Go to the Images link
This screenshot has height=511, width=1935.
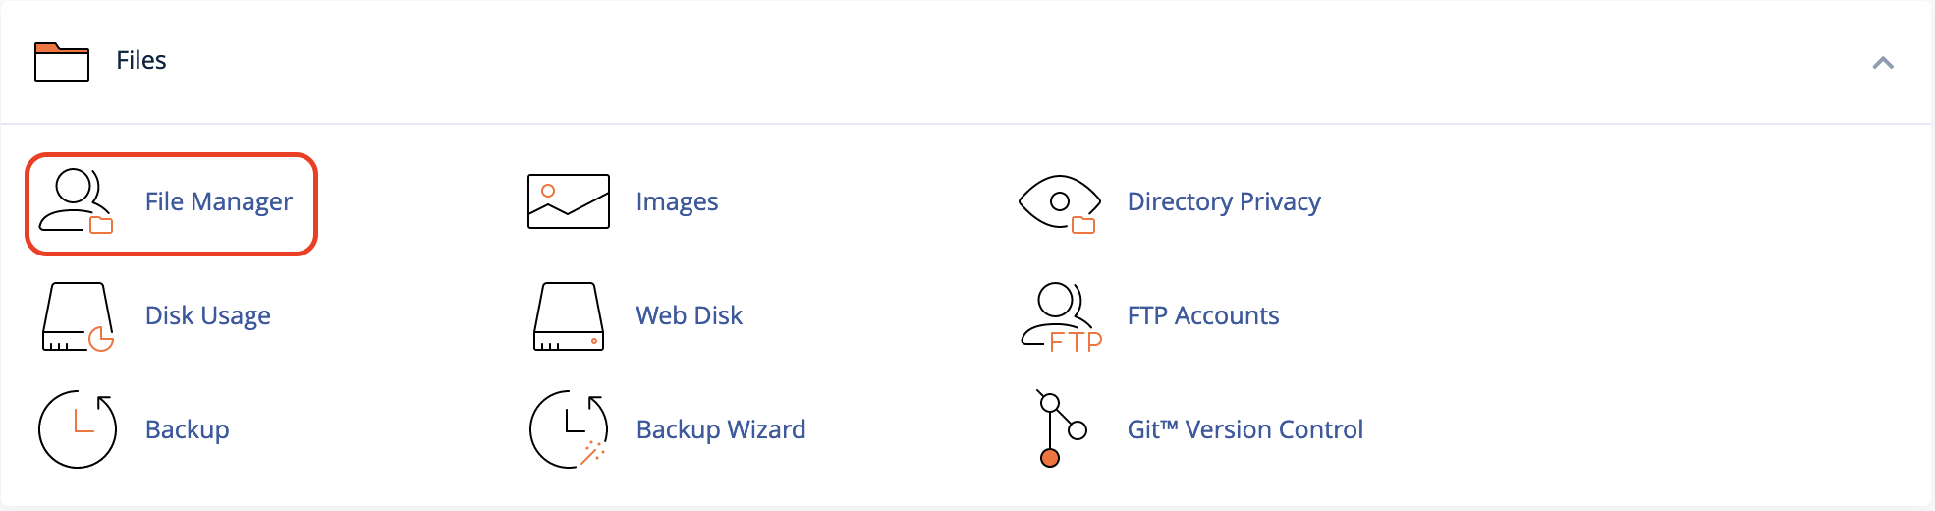tap(677, 201)
